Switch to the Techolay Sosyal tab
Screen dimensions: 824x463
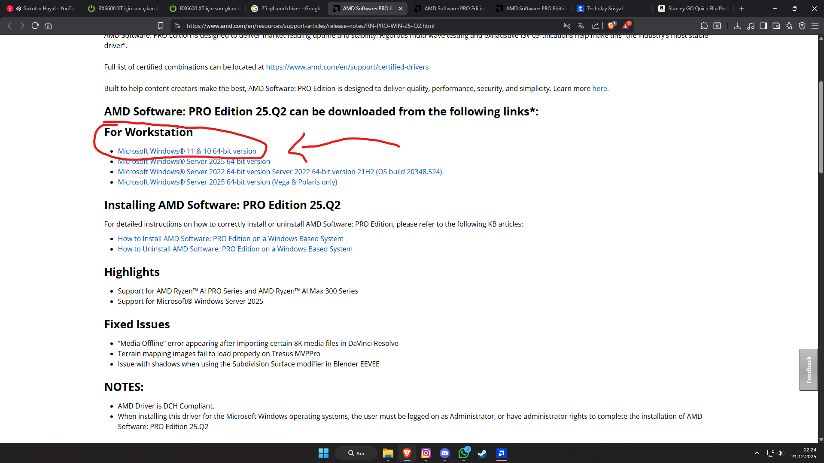(x=612, y=9)
